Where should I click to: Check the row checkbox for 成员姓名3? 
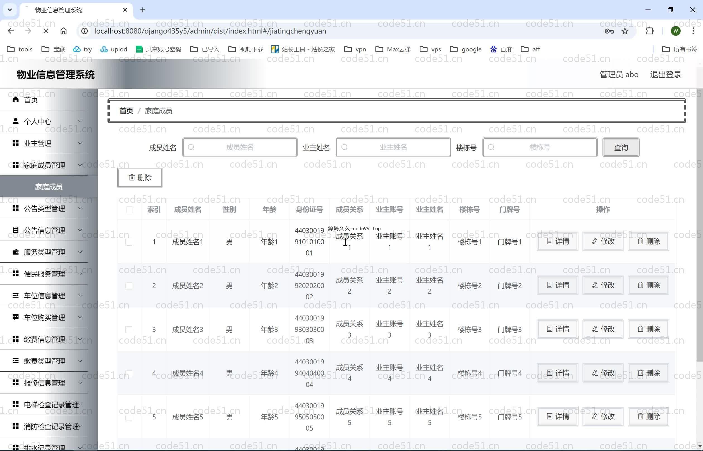(129, 329)
